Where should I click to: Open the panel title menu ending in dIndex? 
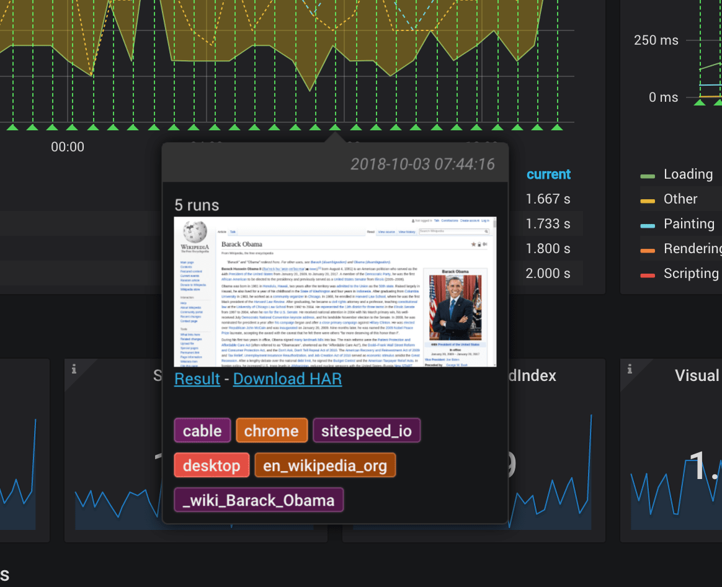[x=532, y=375]
